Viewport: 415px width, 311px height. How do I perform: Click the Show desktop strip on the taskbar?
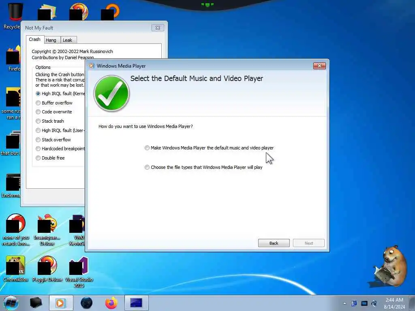412,303
